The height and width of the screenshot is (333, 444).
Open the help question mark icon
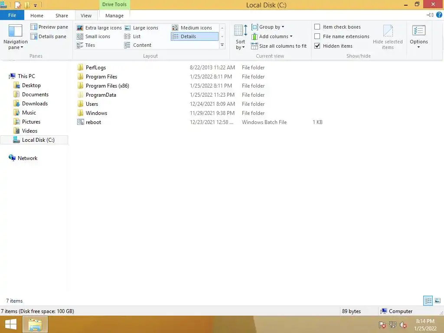tap(439, 15)
